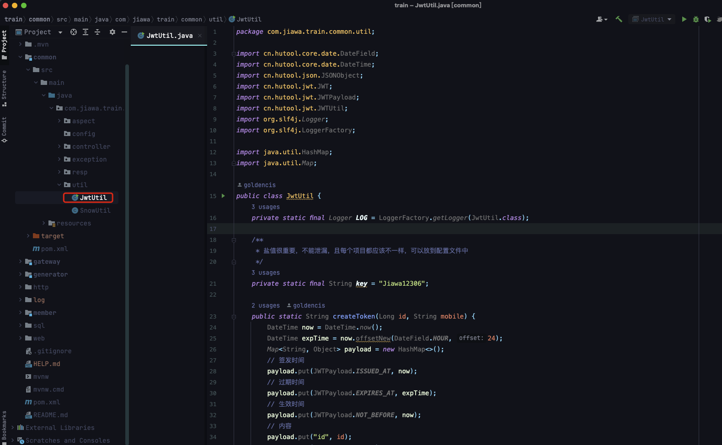
Task: Click line number 17 in the gutter
Action: click(213, 229)
